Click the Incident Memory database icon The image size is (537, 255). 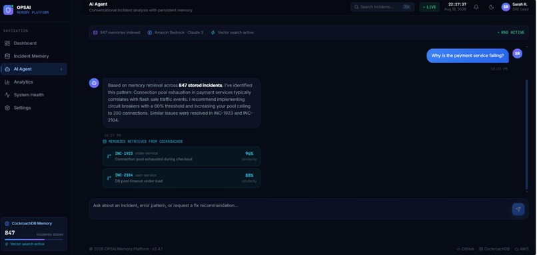(7, 56)
